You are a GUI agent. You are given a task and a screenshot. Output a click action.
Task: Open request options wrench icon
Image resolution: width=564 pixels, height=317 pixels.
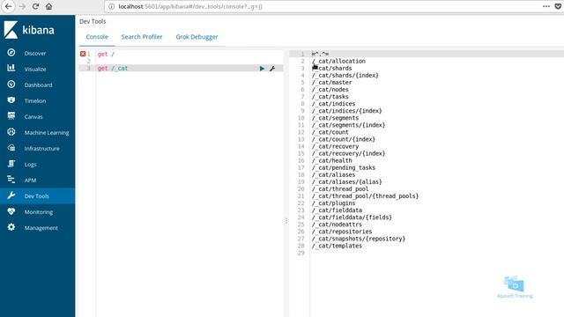pyautogui.click(x=272, y=69)
